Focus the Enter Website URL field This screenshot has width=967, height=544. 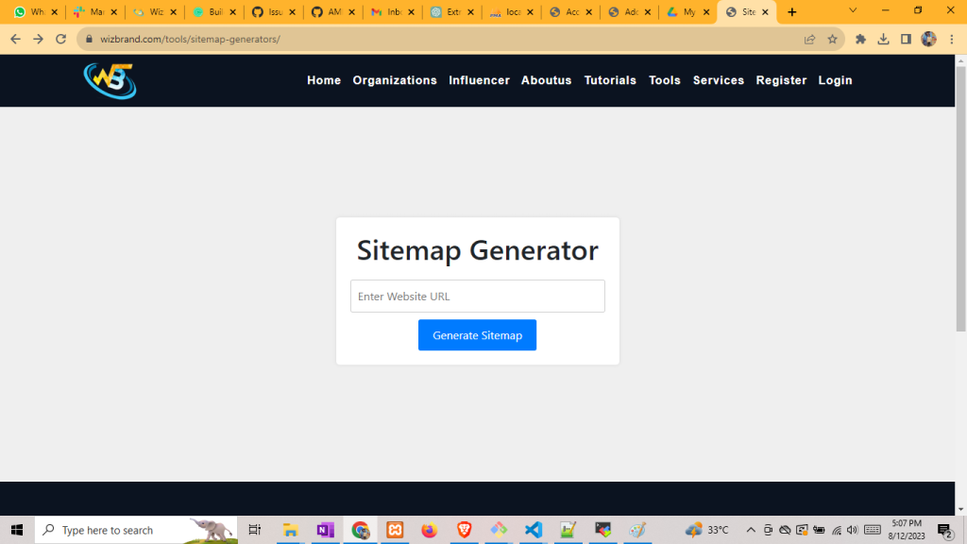point(477,297)
